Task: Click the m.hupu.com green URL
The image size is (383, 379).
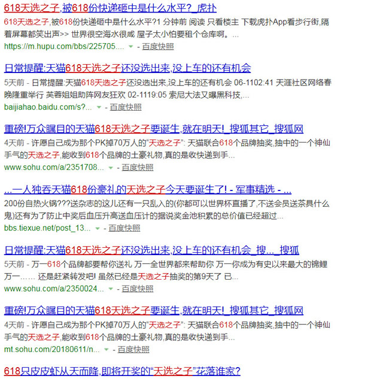Action: coord(64,46)
